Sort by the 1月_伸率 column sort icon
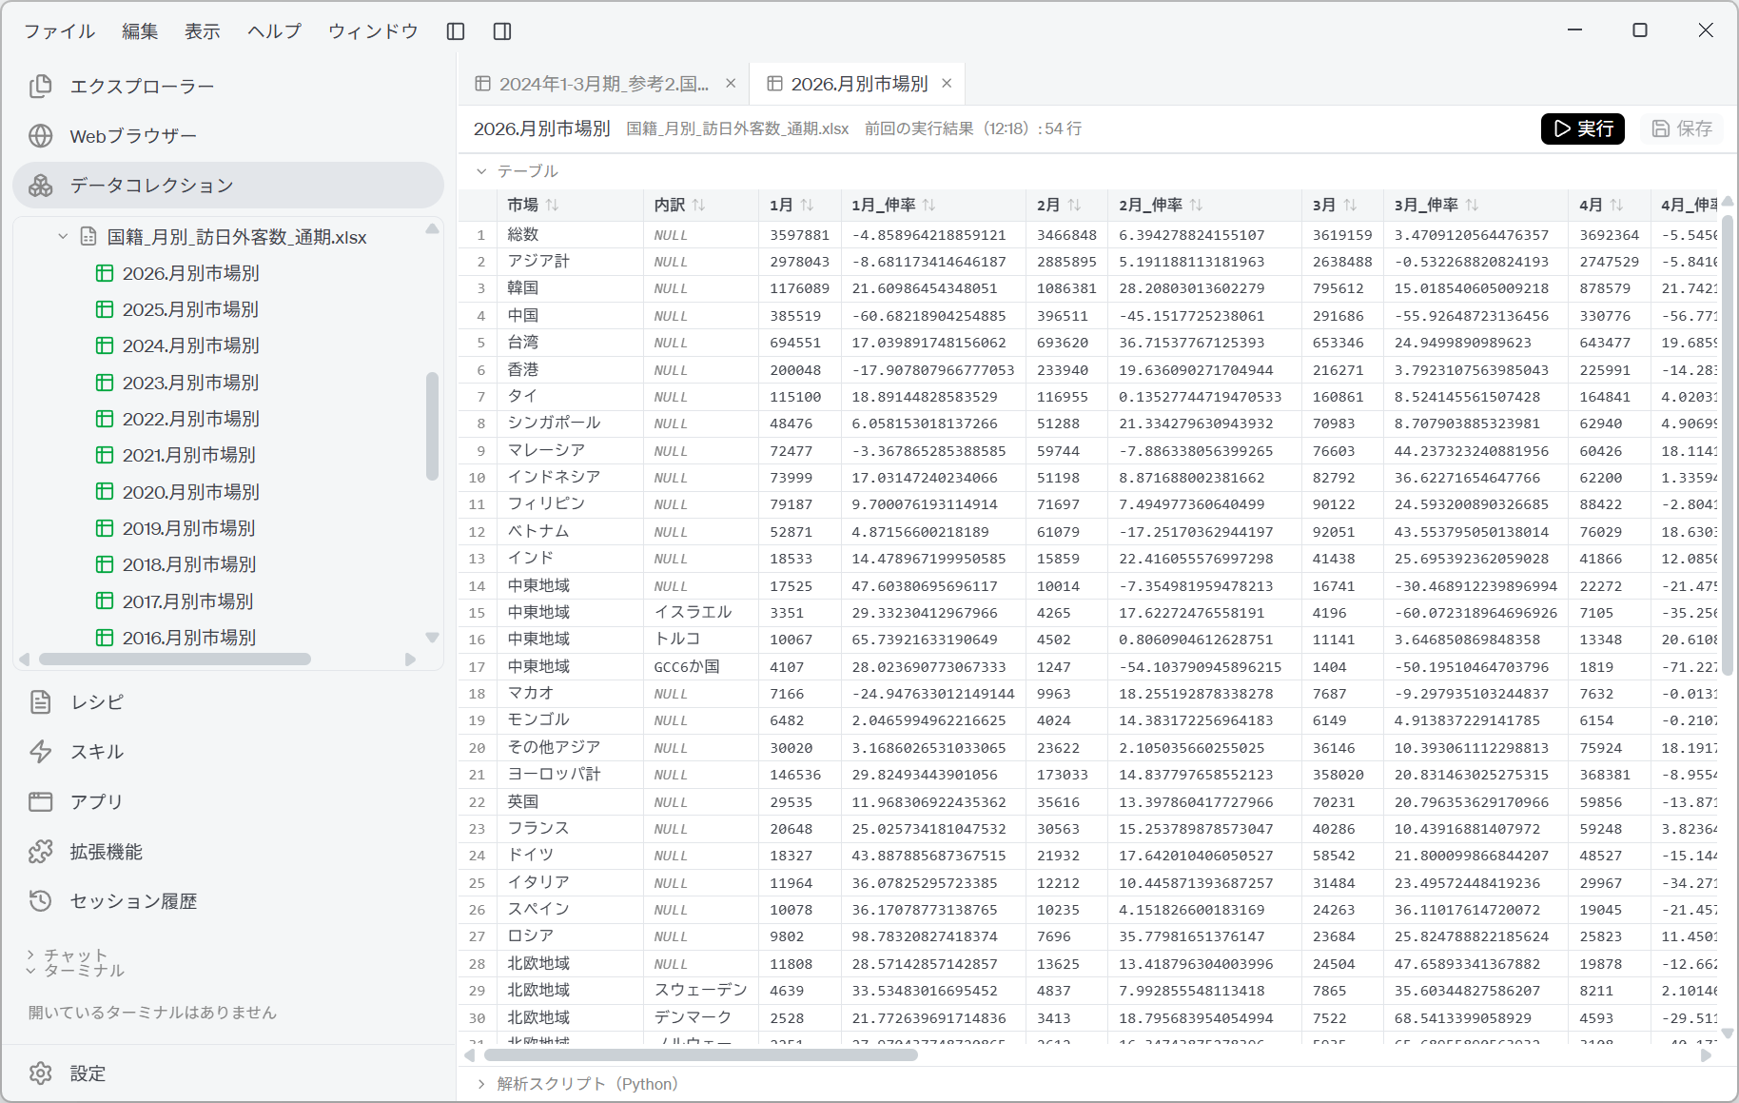 (929, 206)
